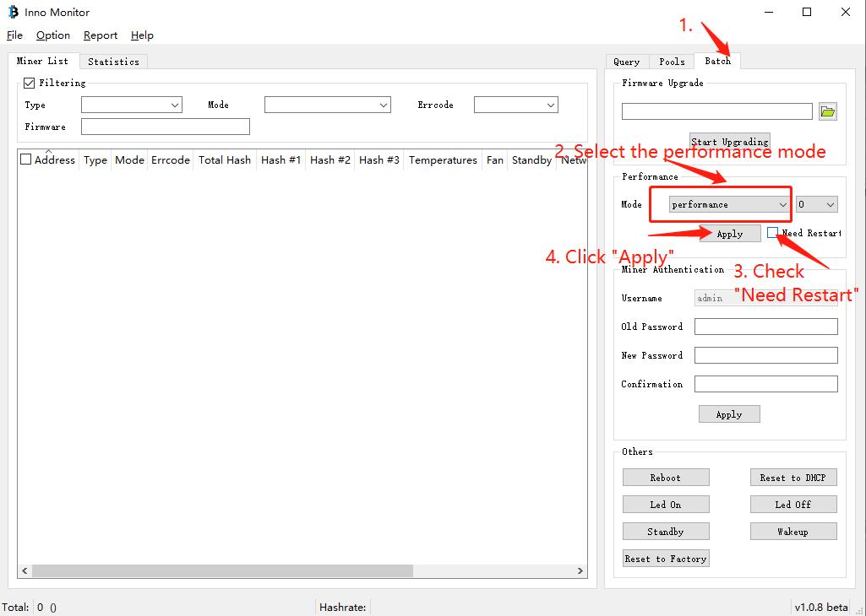
Task: Switch to the Statistics tab
Action: point(113,61)
